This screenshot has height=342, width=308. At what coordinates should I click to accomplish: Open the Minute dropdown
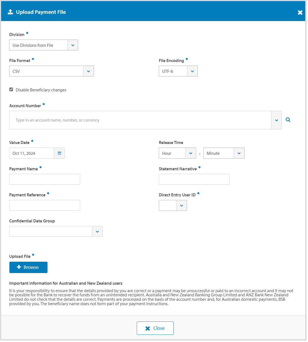(239, 153)
